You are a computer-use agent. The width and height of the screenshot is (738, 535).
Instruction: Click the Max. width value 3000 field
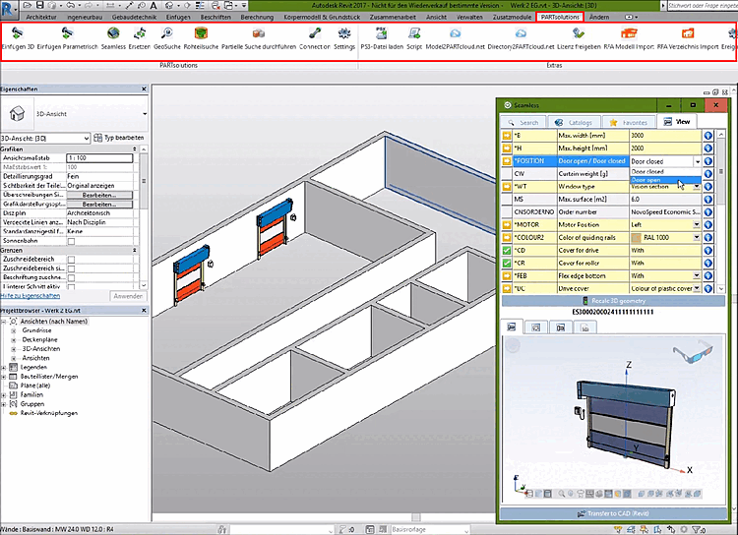coord(665,136)
